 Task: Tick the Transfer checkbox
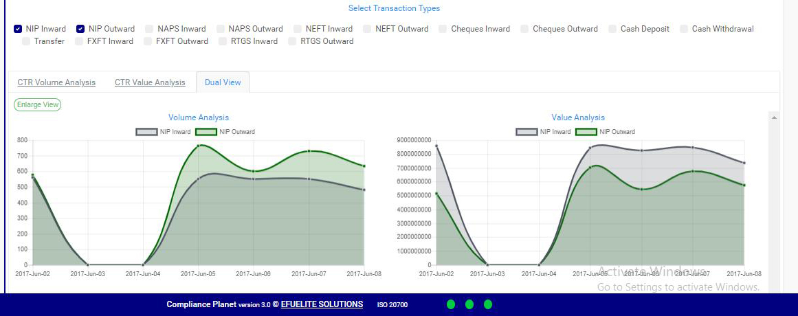(x=26, y=41)
